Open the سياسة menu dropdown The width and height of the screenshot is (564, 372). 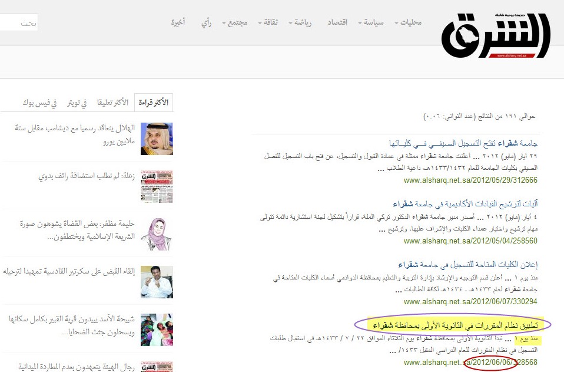coord(371,22)
